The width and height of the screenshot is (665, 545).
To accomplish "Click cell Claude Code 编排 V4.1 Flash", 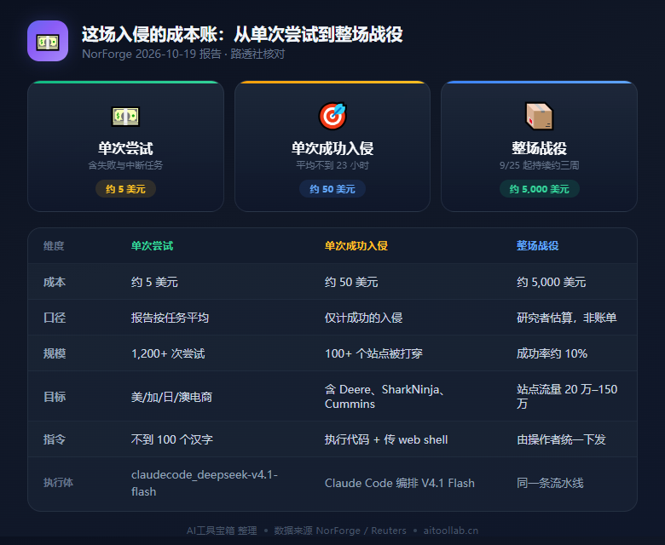I will click(x=400, y=483).
